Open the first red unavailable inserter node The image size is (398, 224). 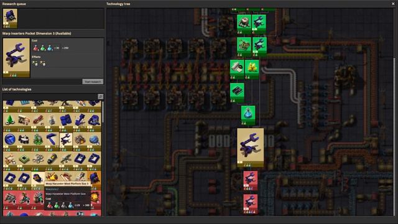click(x=251, y=181)
